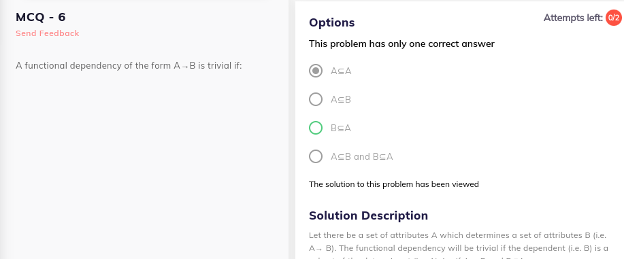Open the Send Feedback link
The image size is (624, 259).
48,33
